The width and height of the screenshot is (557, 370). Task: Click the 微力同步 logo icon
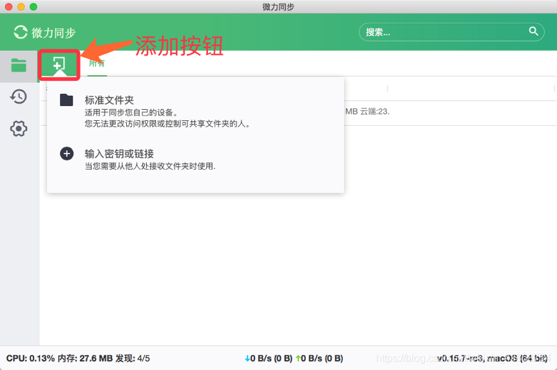21,32
